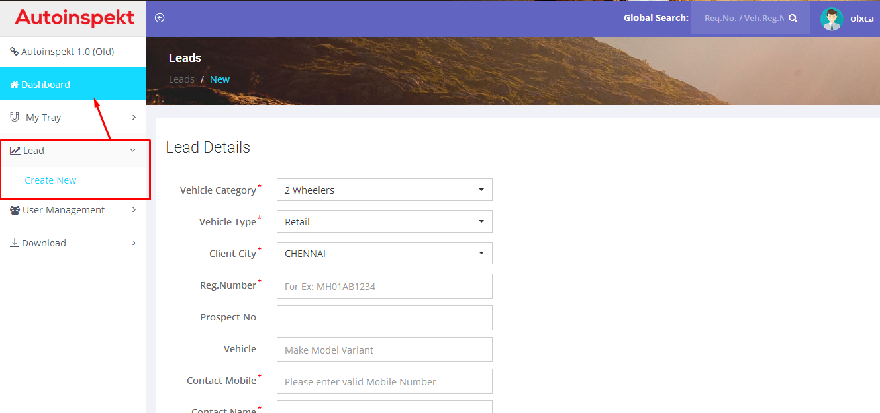Click the Leads breadcrumb link
The height and width of the screenshot is (413, 880).
coord(181,79)
